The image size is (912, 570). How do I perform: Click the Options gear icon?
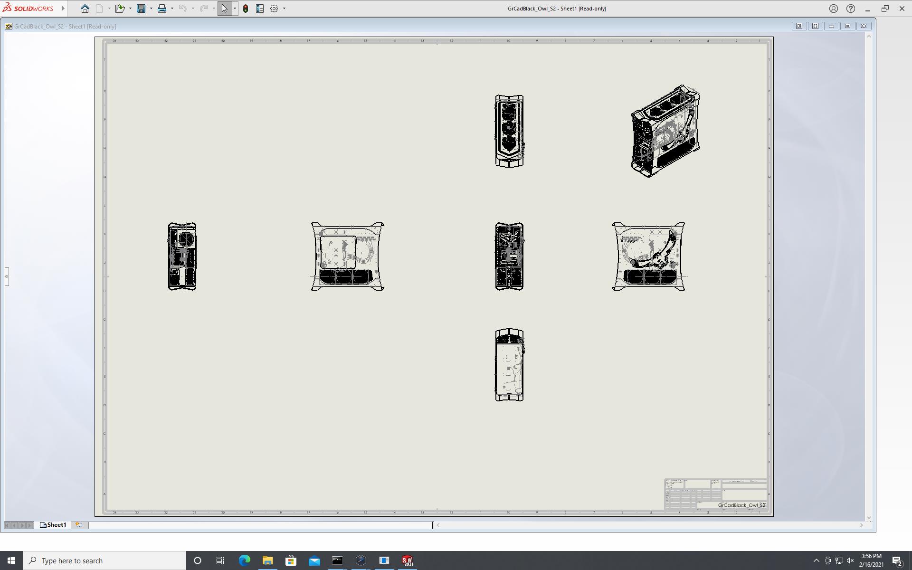point(274,9)
